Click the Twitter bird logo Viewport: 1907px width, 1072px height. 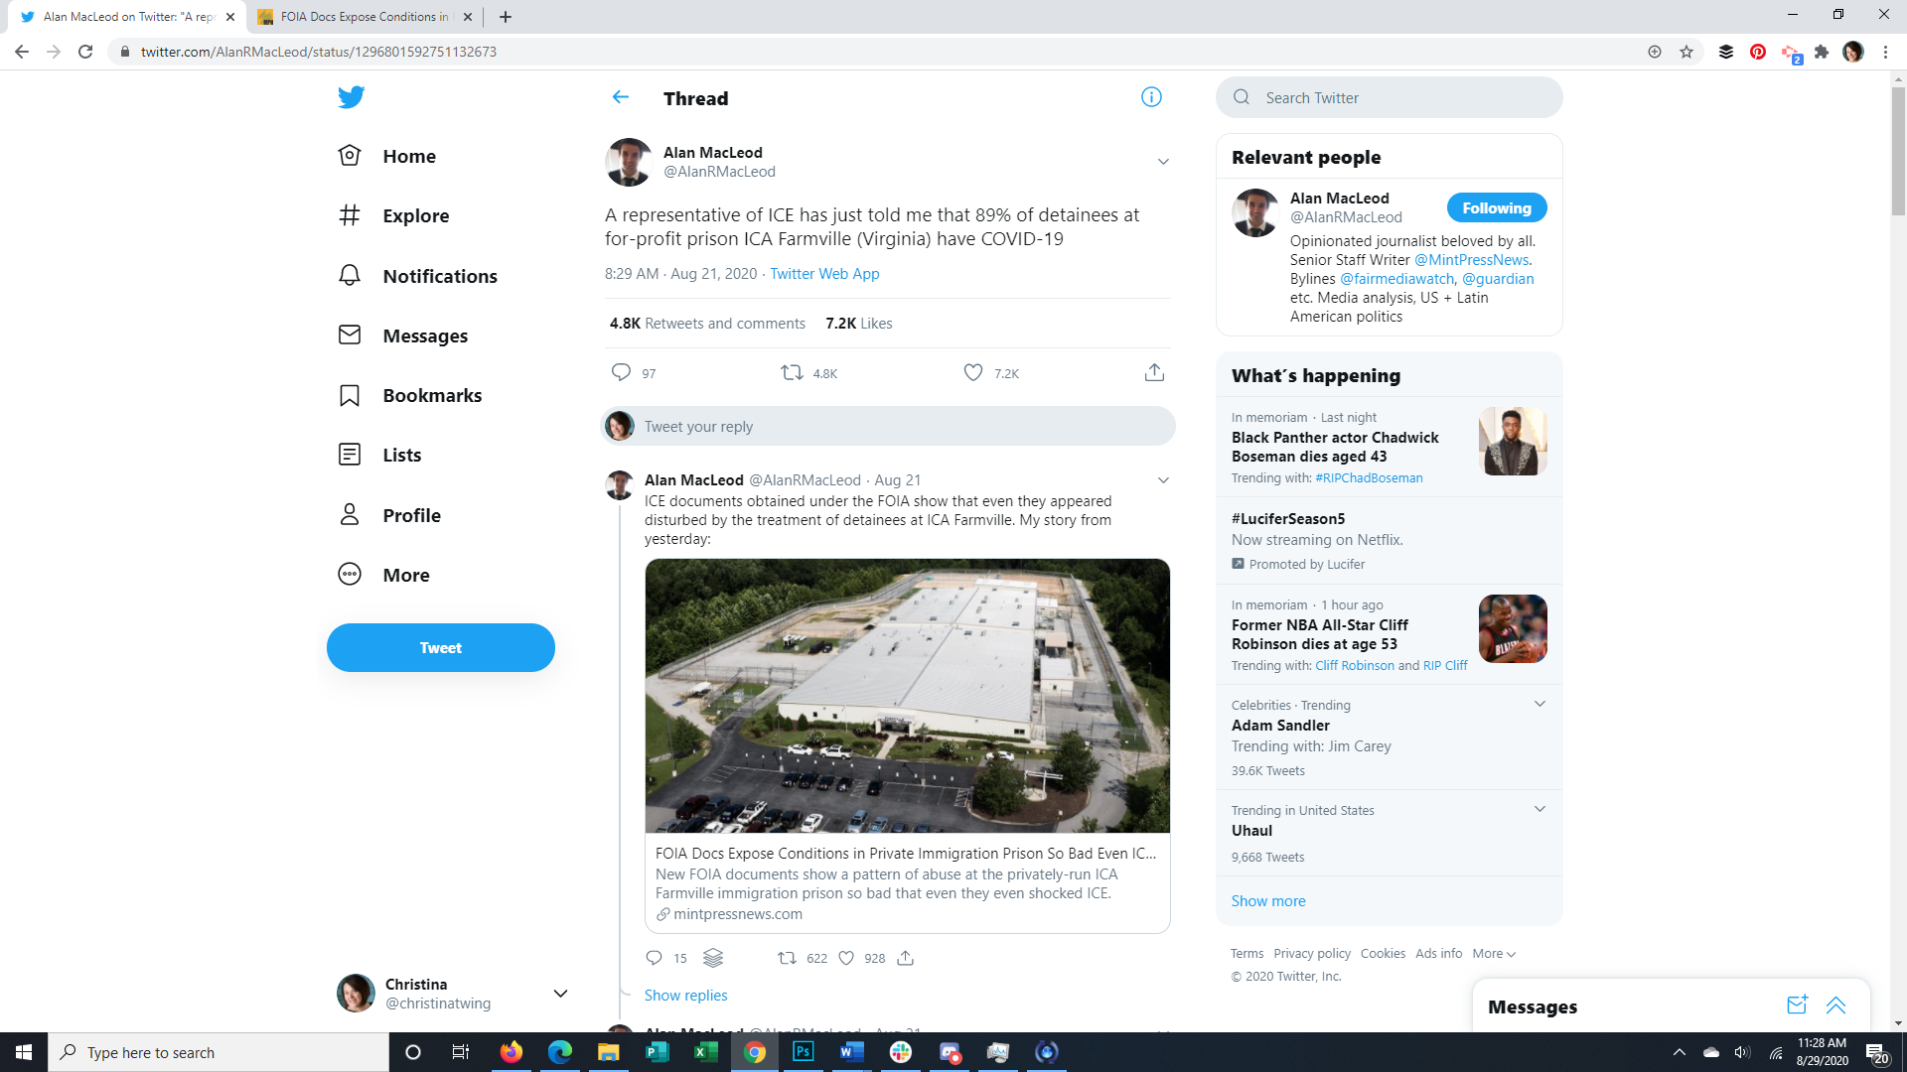pos(351,97)
